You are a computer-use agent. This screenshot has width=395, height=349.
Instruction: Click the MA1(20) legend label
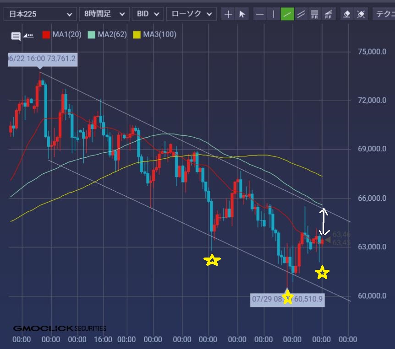[x=67, y=34]
